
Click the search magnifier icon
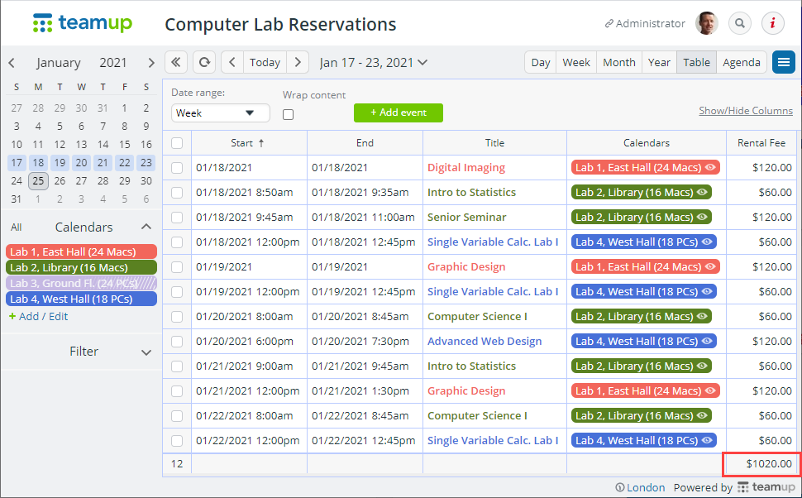[x=740, y=23]
